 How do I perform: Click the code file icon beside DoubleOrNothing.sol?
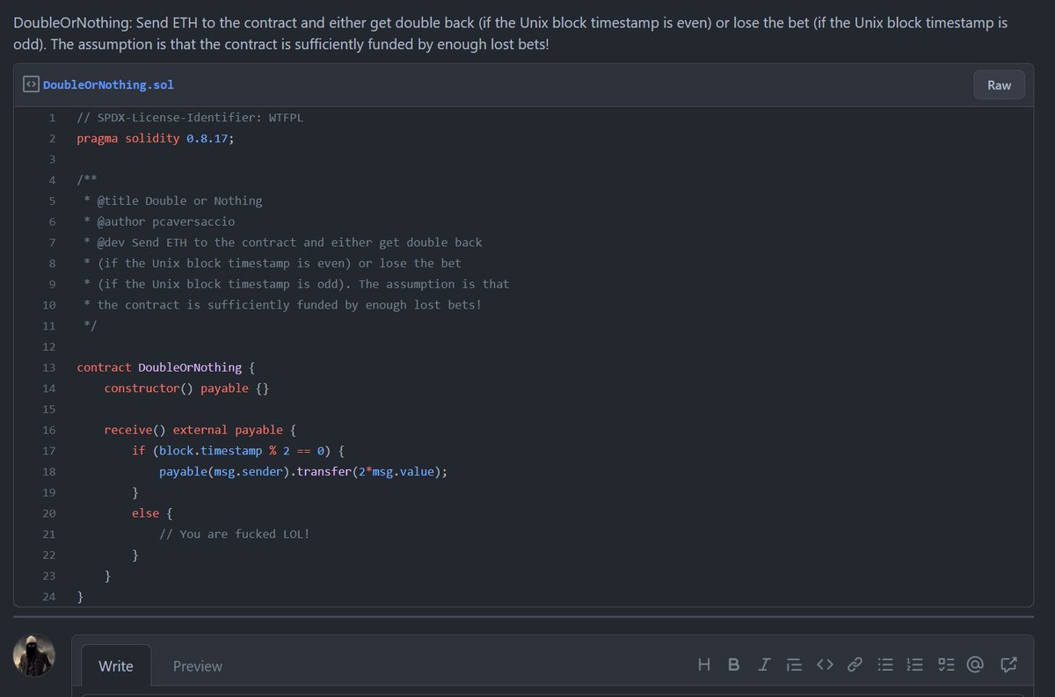click(31, 85)
